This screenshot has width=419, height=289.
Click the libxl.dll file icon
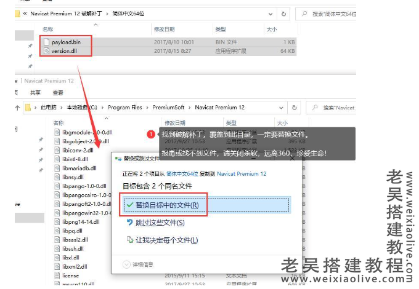(57, 258)
